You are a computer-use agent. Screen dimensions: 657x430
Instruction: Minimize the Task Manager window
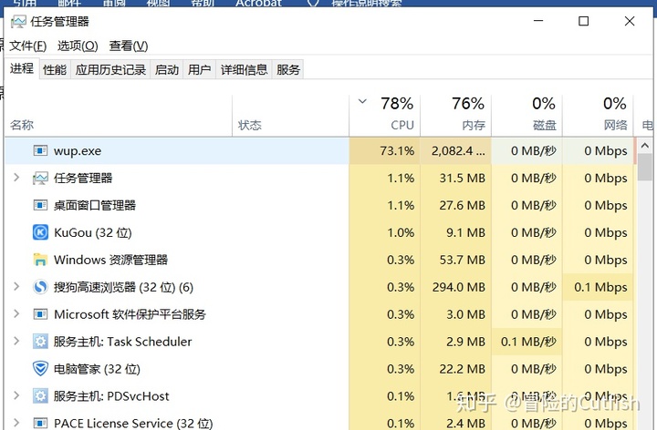(x=538, y=21)
